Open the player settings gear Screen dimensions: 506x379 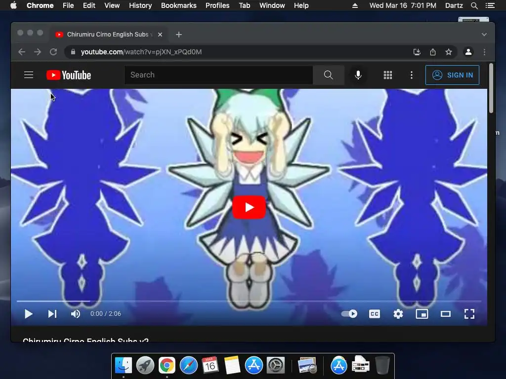pos(398,314)
